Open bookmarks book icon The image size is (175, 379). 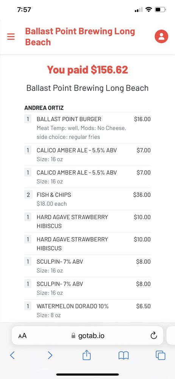pos(123,355)
